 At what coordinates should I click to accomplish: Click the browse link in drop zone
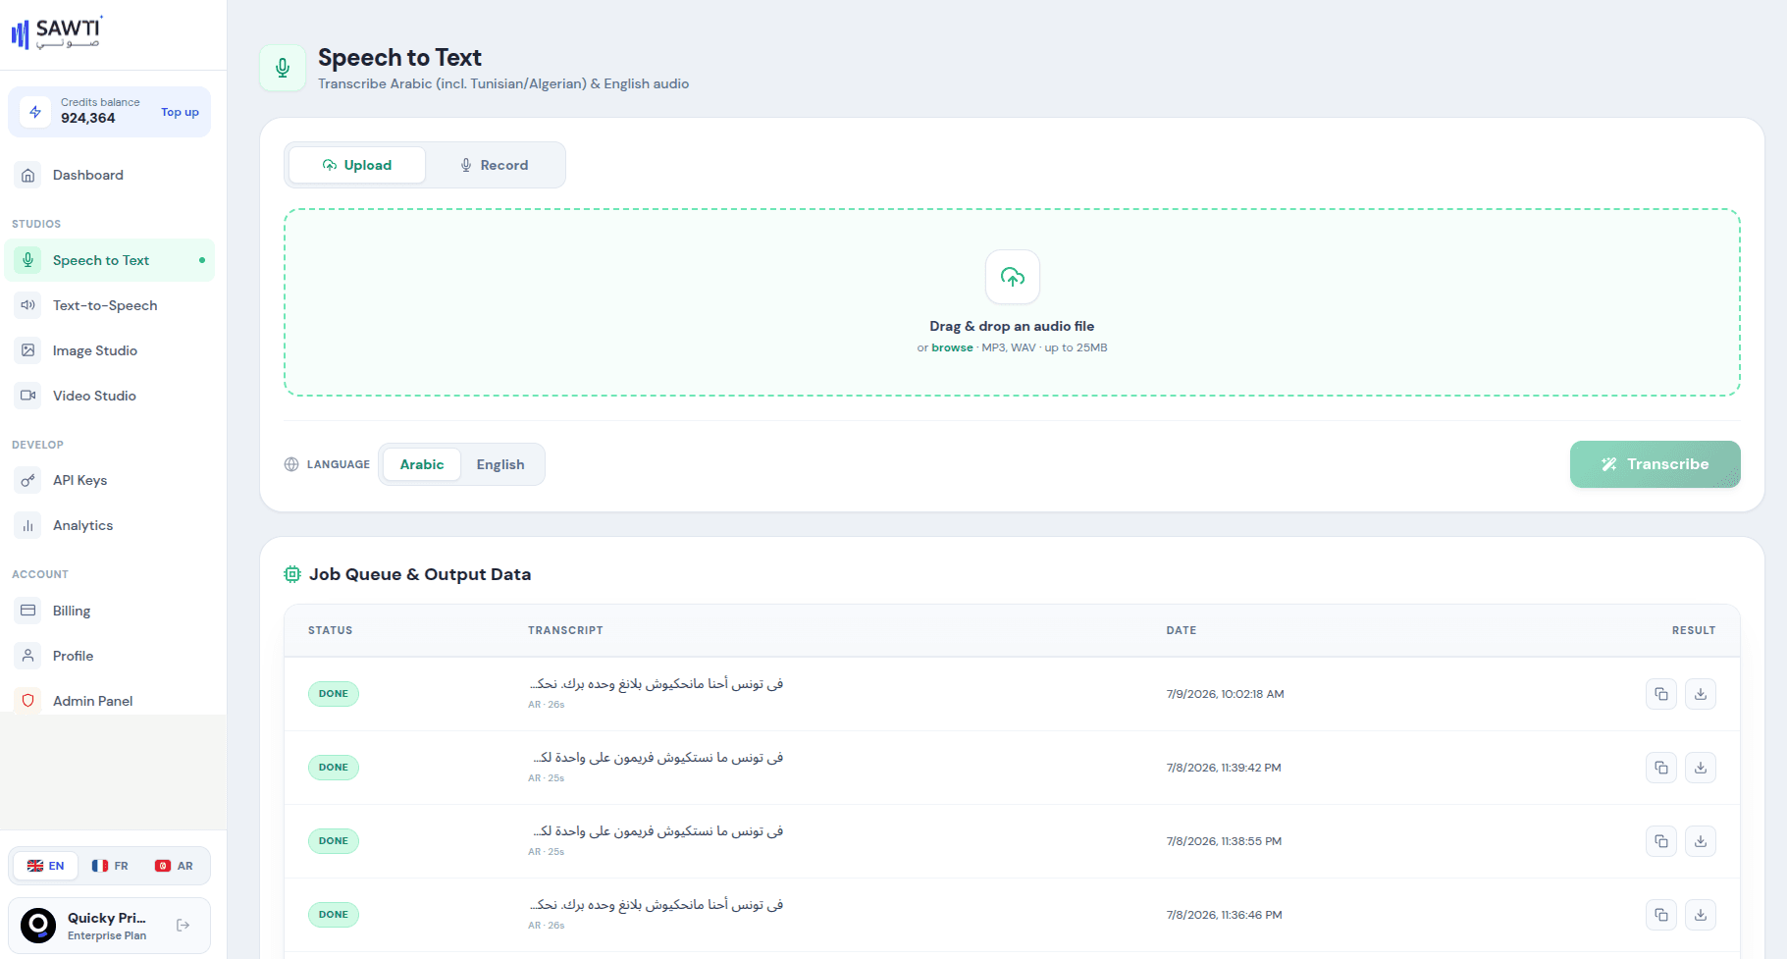tap(952, 347)
